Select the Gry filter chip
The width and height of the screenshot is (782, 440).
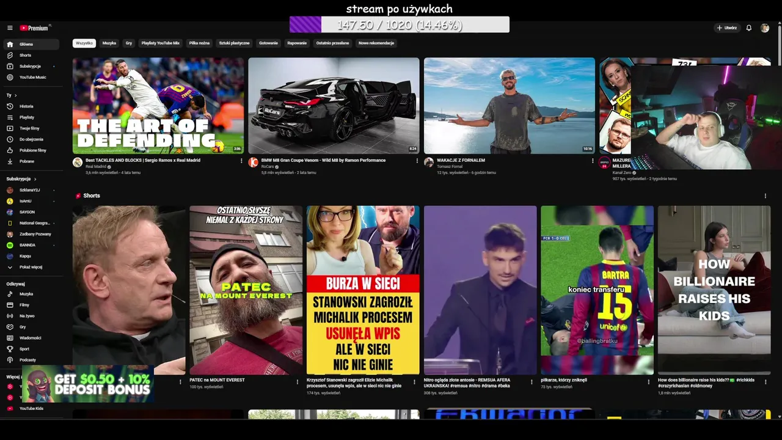129,43
